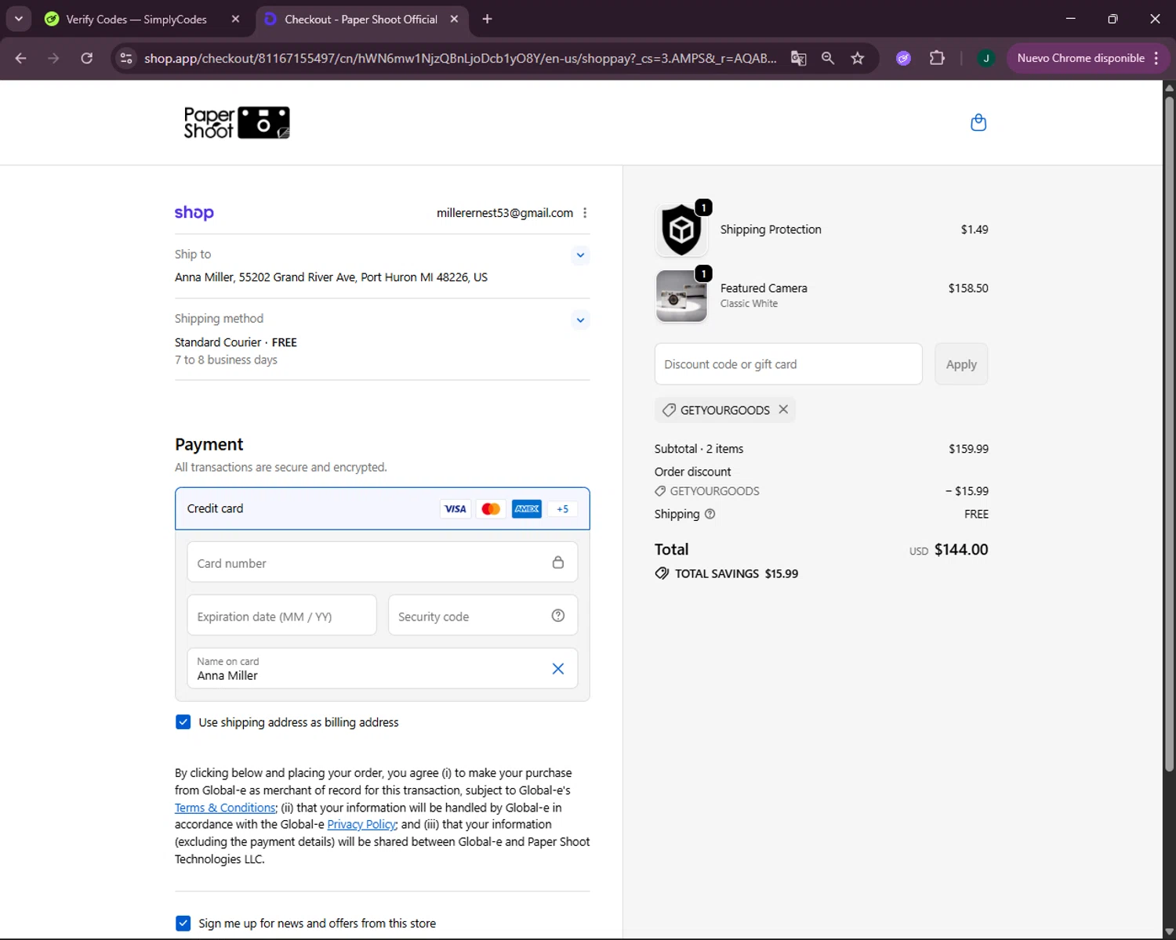Open a new browser tab
Image resolution: width=1176 pixels, height=940 pixels.
487,19
